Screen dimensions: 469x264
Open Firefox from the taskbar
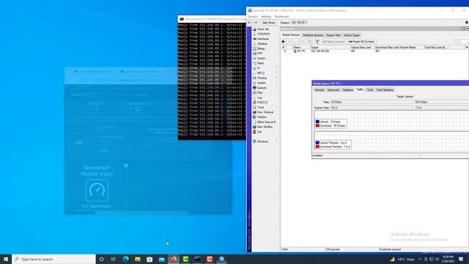point(174,259)
